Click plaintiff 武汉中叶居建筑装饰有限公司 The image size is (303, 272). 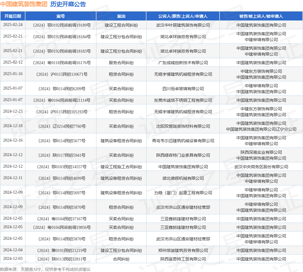click(x=183, y=25)
